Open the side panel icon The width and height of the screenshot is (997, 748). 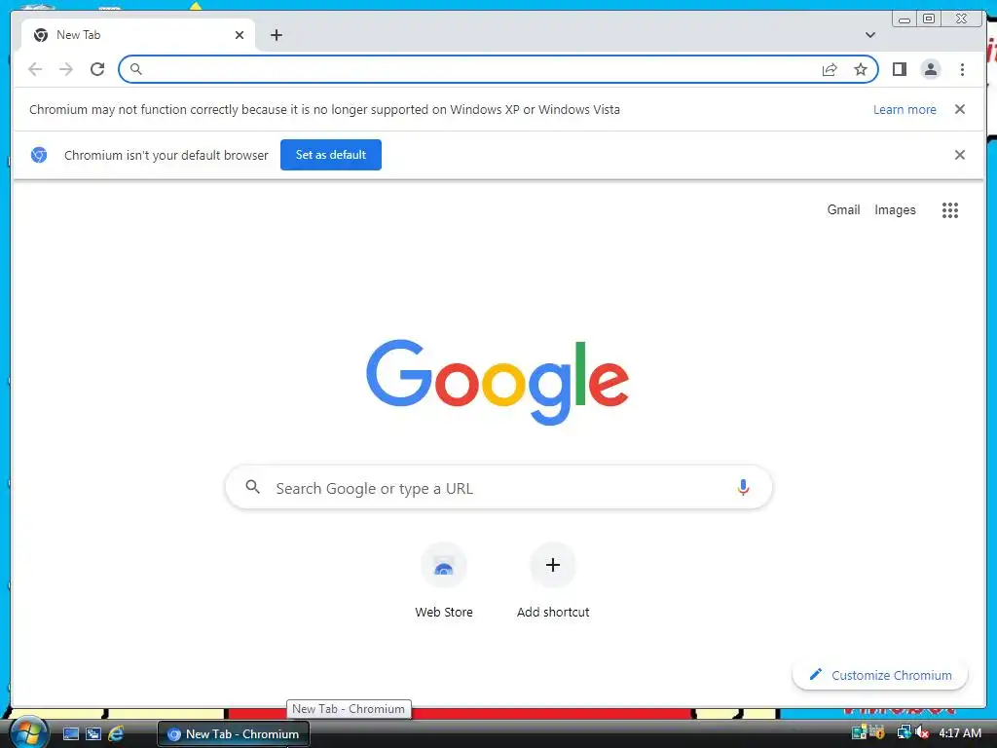click(899, 69)
